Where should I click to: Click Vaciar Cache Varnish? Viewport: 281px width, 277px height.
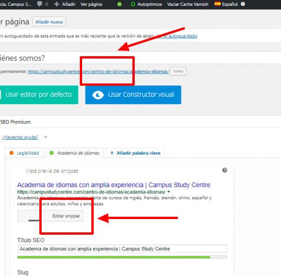point(188,4)
